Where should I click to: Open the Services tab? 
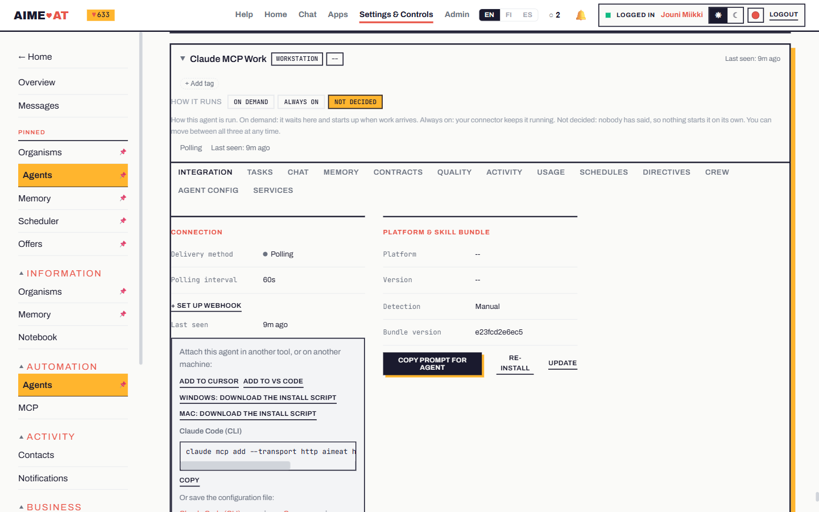273,191
